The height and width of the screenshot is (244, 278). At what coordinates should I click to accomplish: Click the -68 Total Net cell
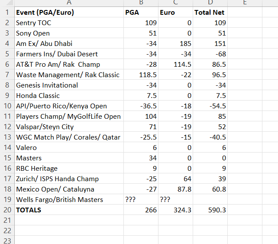point(210,54)
